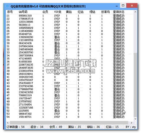Click the 查询状态 column header
The height and width of the screenshot is (133, 141).
pos(119,12)
